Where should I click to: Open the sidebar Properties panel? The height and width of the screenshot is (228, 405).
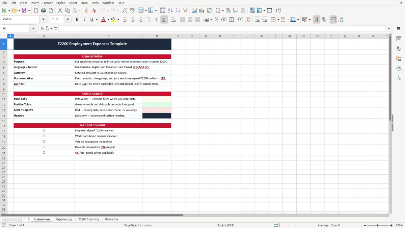point(399,39)
